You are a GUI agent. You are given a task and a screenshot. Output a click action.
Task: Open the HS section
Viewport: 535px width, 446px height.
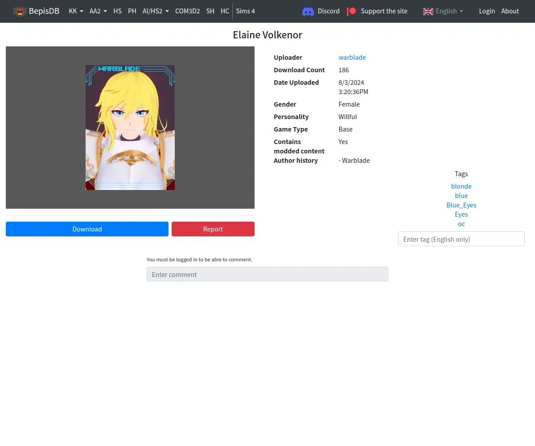(117, 11)
